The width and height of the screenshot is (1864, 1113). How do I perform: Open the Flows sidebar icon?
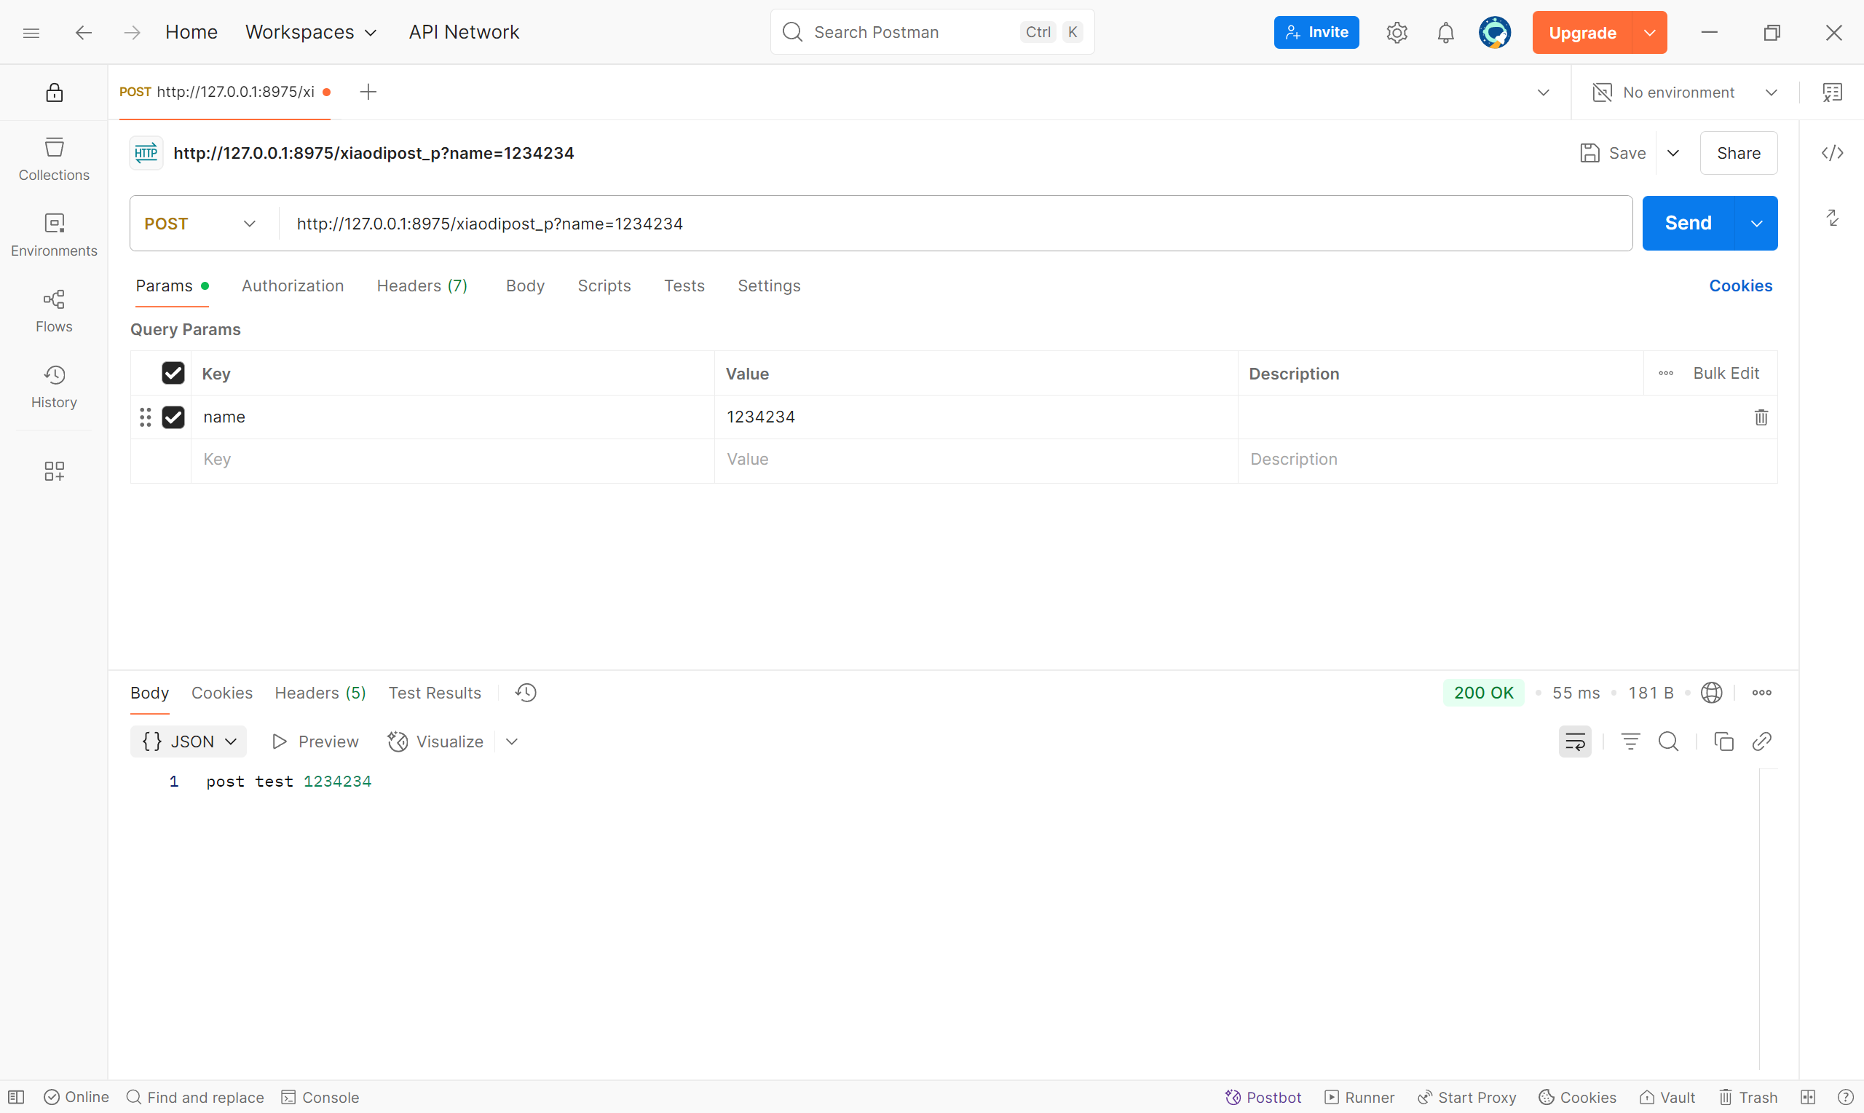(x=54, y=310)
